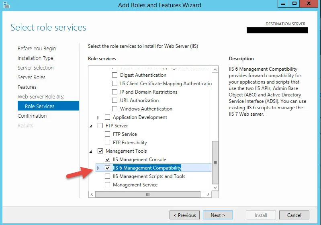Click the up arrow of vertical scrollbar
321x225 pixels.
tap(215, 70)
